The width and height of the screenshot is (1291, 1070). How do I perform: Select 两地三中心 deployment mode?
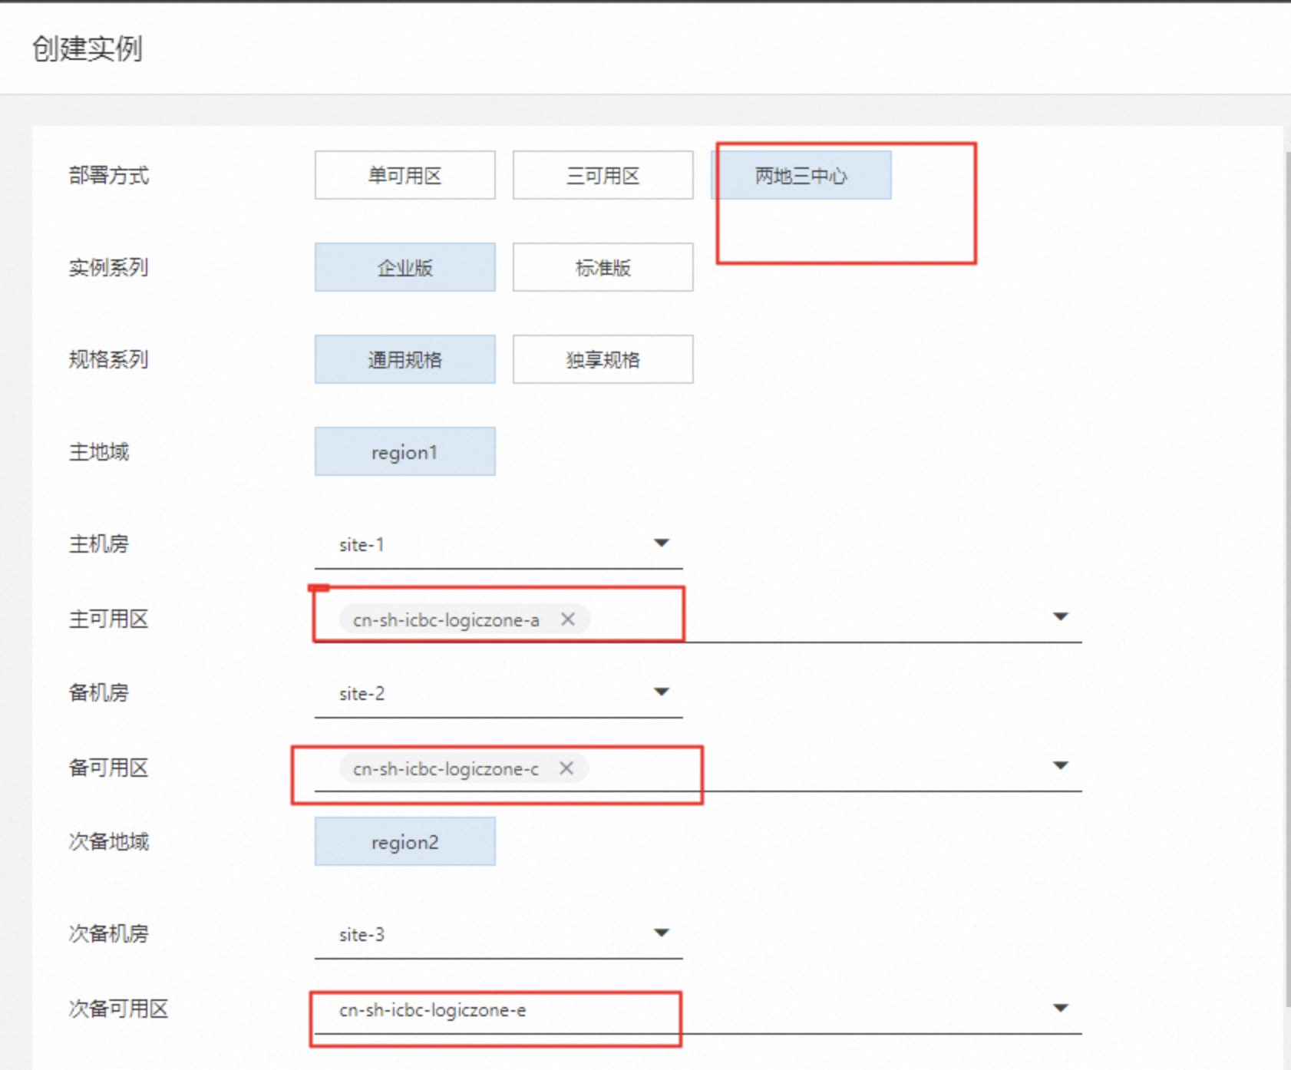pos(801,176)
